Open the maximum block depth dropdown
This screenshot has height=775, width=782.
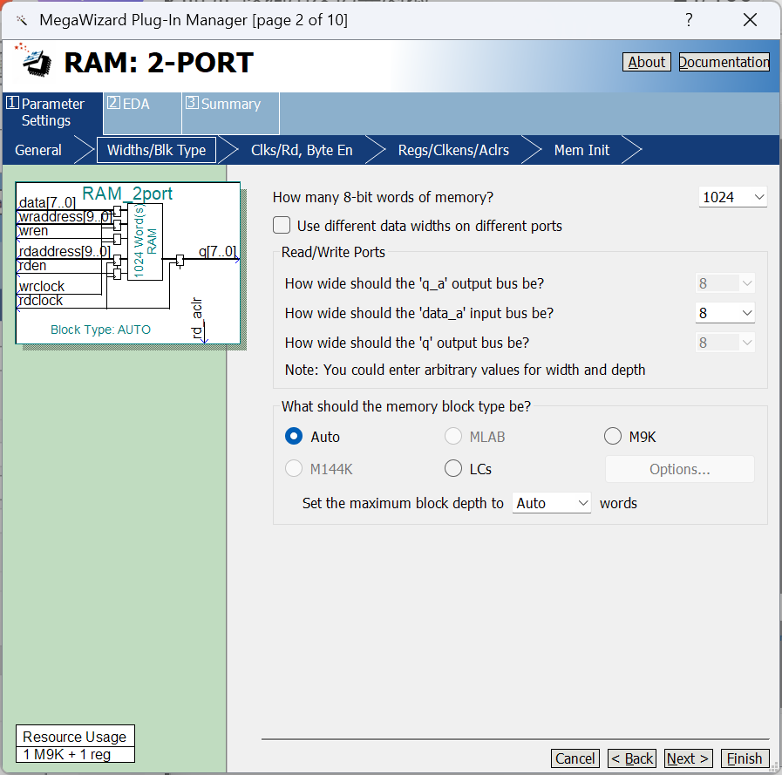pos(551,503)
